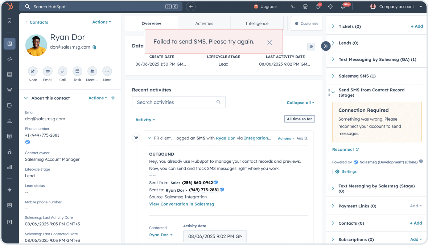
Task: Switch to the Intelligence tab
Action: [x=257, y=24]
